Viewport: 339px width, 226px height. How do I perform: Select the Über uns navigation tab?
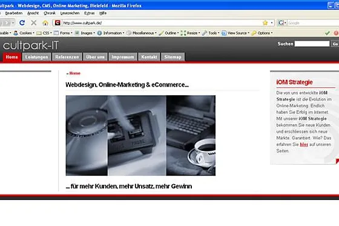point(95,57)
